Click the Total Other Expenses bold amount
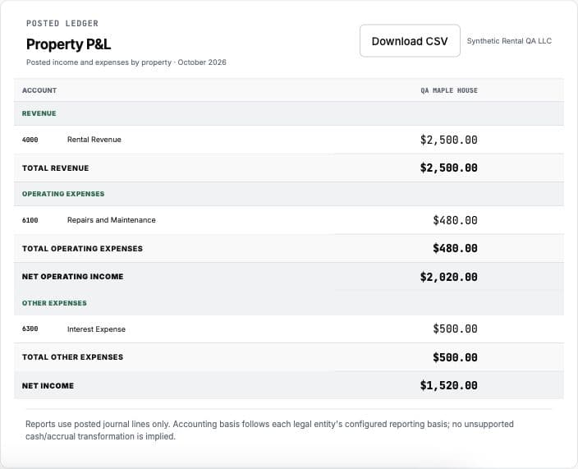Image resolution: width=578 pixels, height=469 pixels. 455,357
